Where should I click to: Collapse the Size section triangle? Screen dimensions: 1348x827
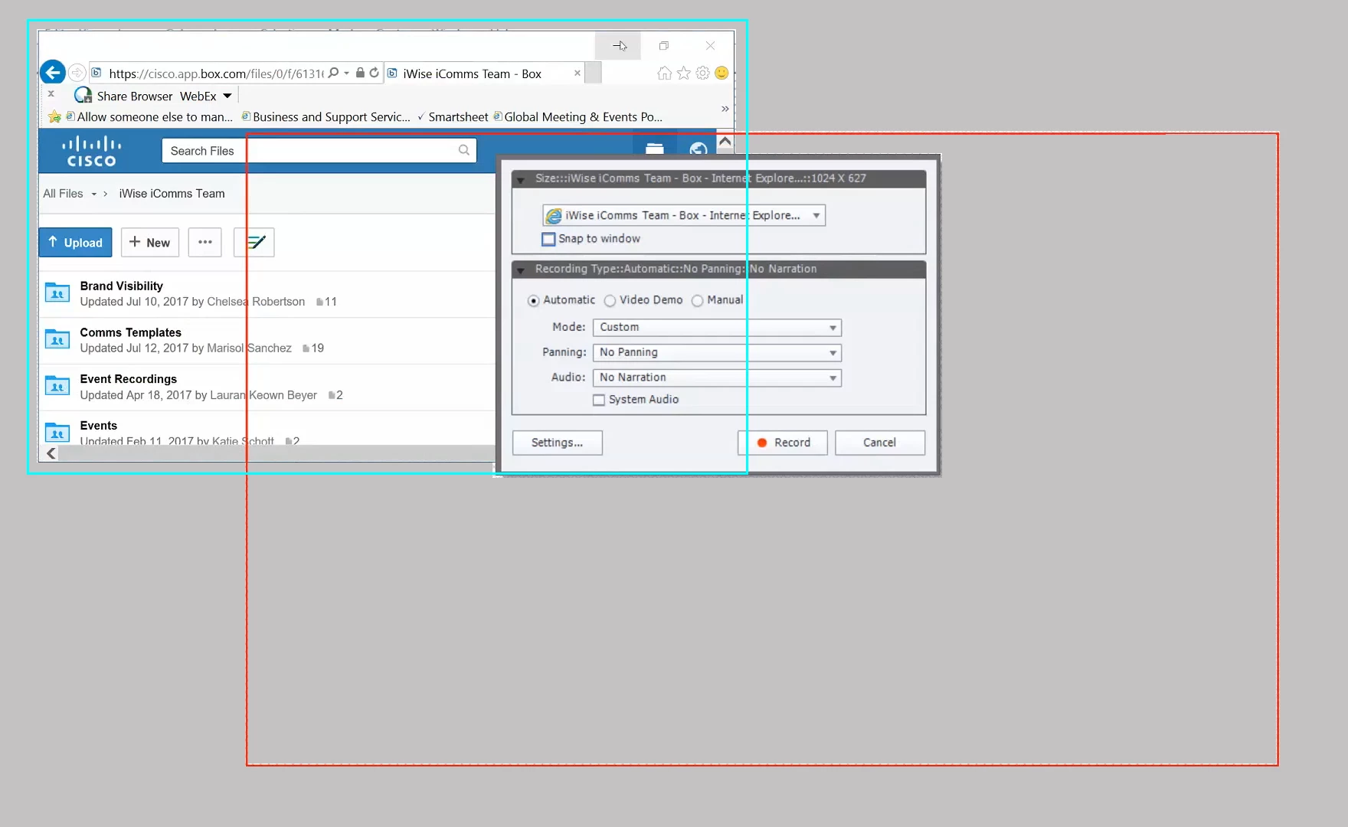click(521, 180)
